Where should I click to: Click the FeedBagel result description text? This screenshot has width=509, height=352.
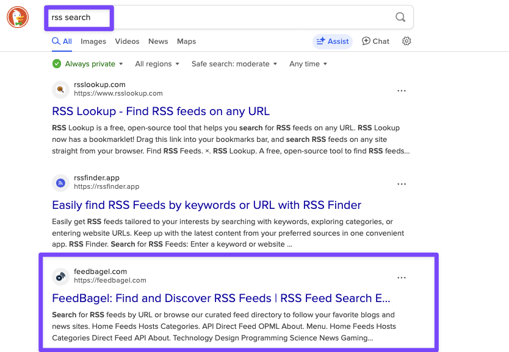224,326
